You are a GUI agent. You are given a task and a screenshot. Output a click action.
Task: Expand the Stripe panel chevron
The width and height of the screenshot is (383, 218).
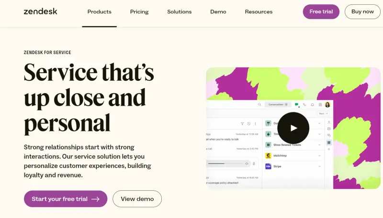coord(319,166)
